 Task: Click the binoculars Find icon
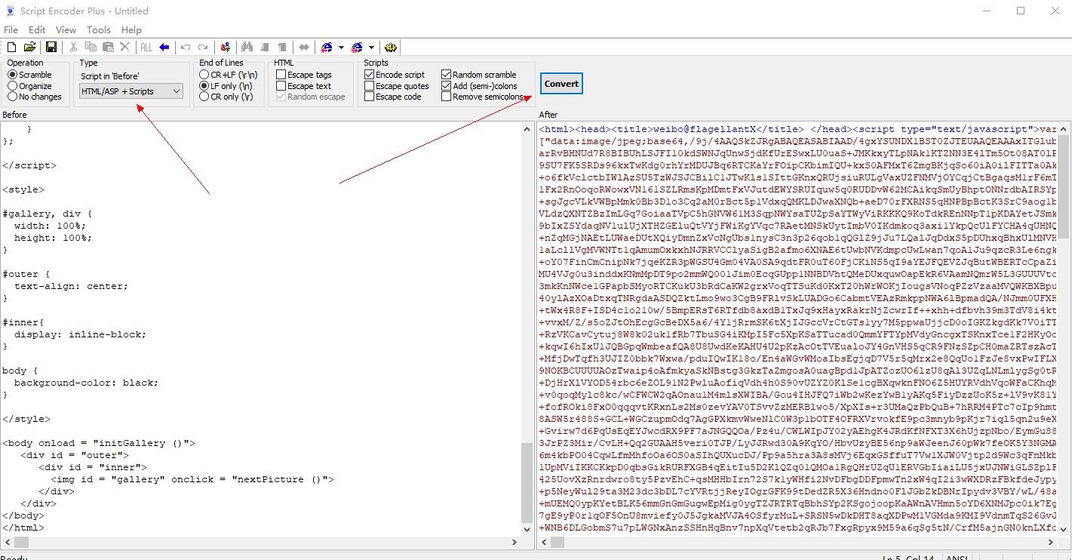(247, 47)
